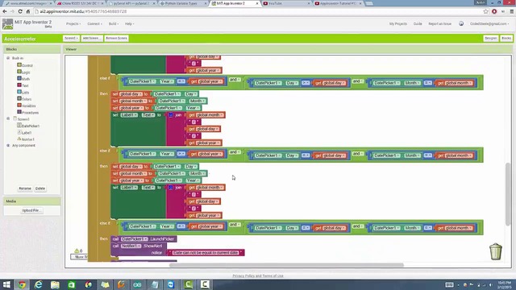Click the viewer horizontal scrollbar

(286, 265)
